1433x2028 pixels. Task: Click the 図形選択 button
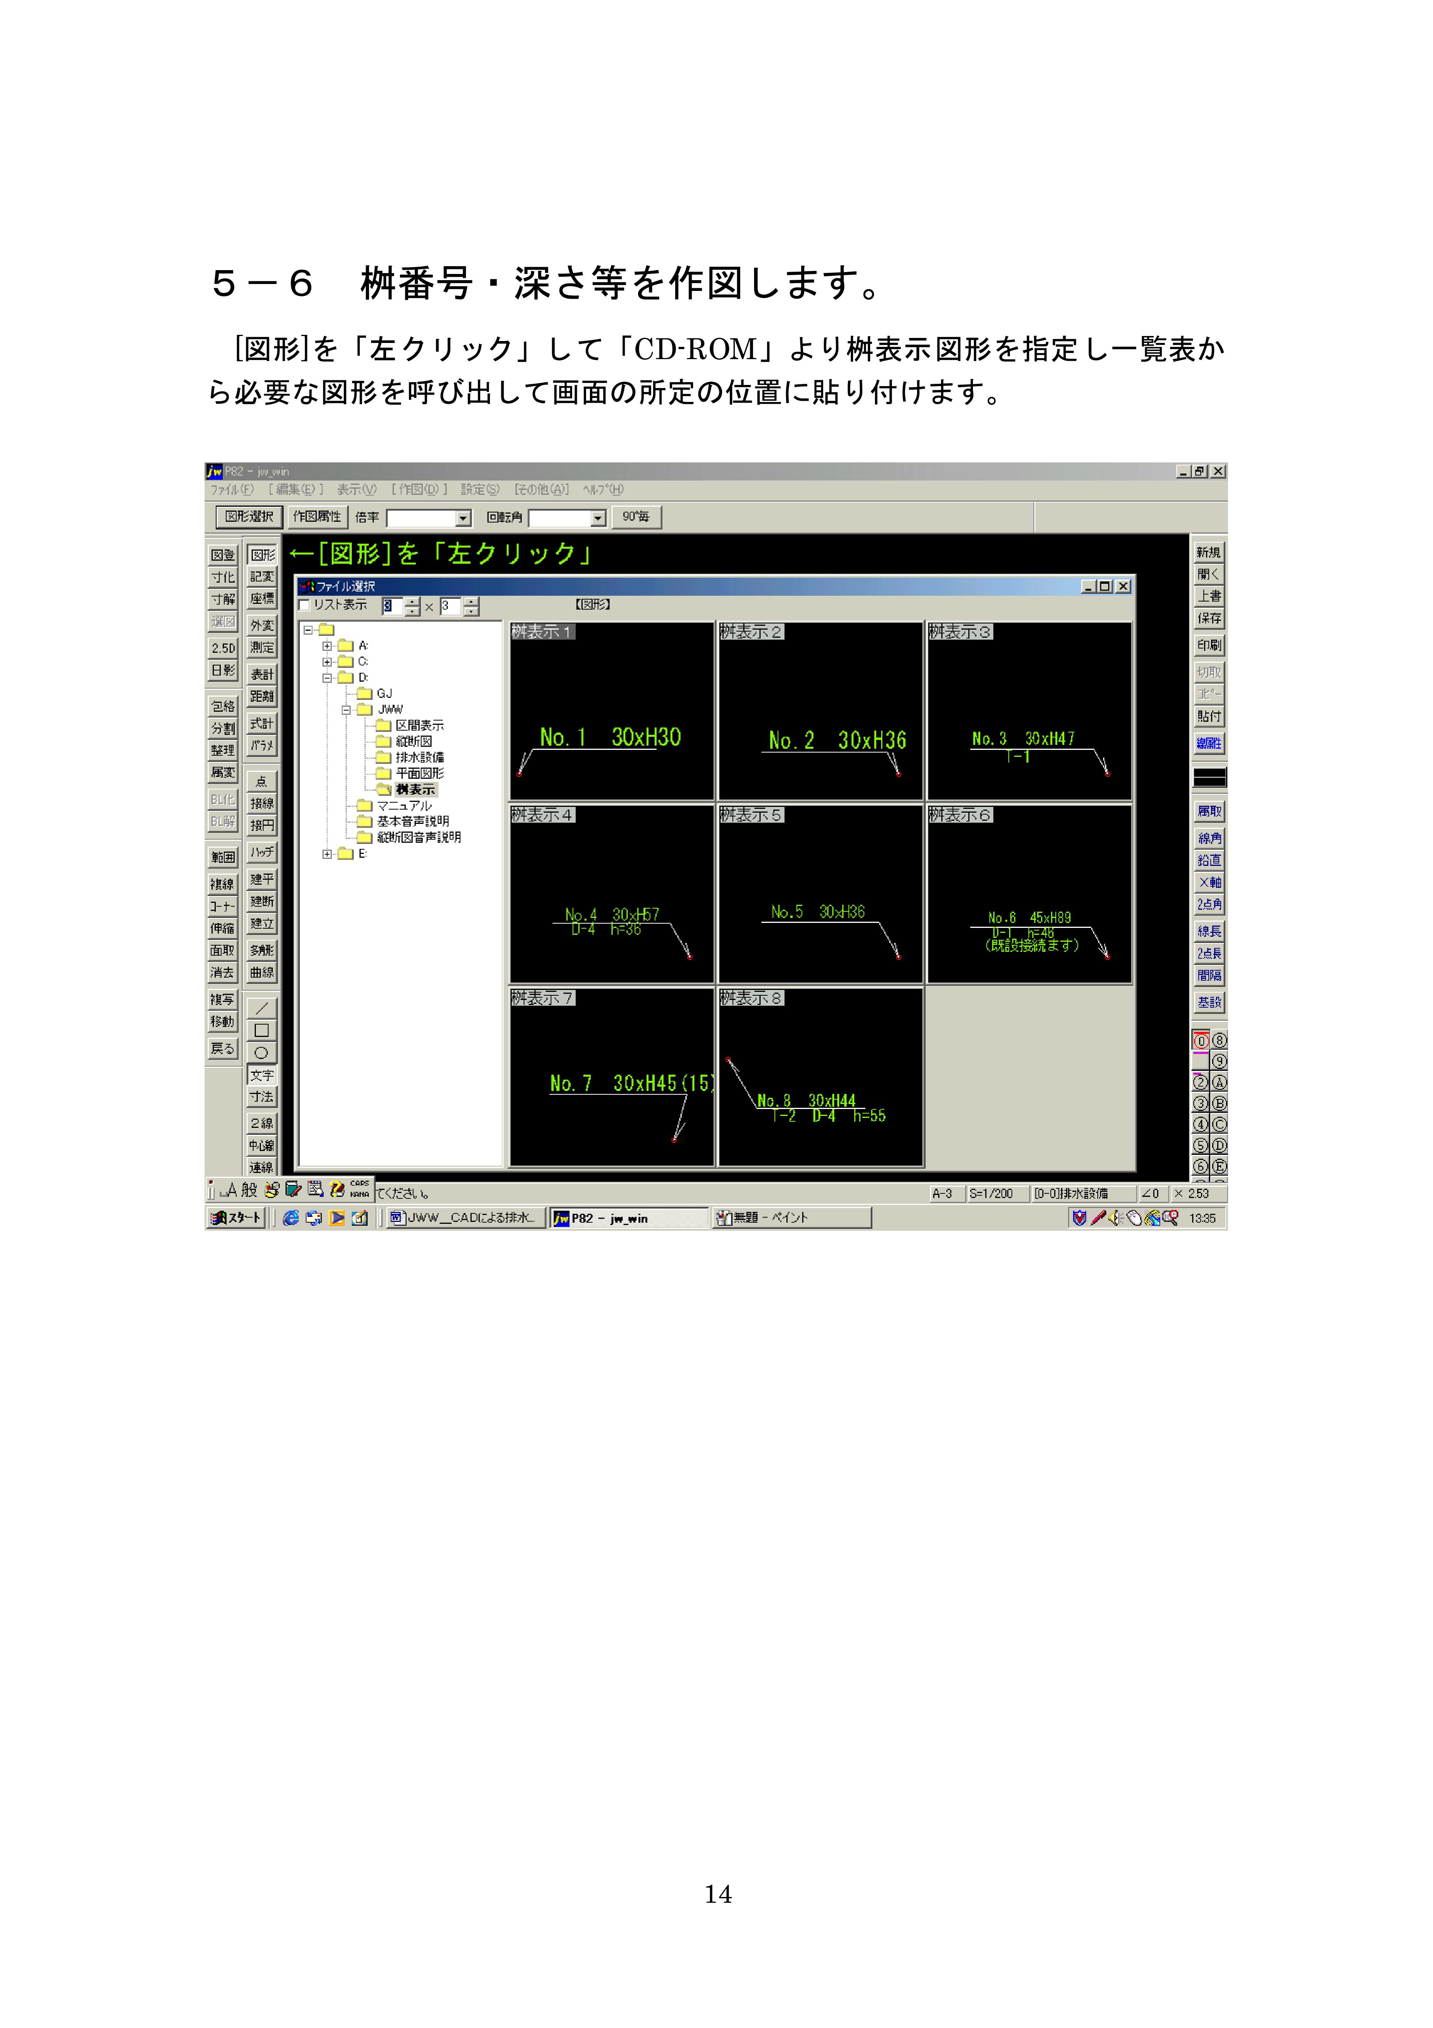click(249, 517)
